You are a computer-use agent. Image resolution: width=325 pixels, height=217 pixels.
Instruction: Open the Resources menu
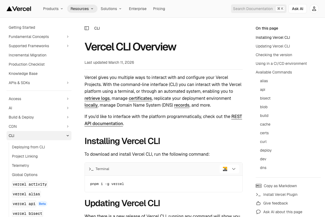pos(82,9)
